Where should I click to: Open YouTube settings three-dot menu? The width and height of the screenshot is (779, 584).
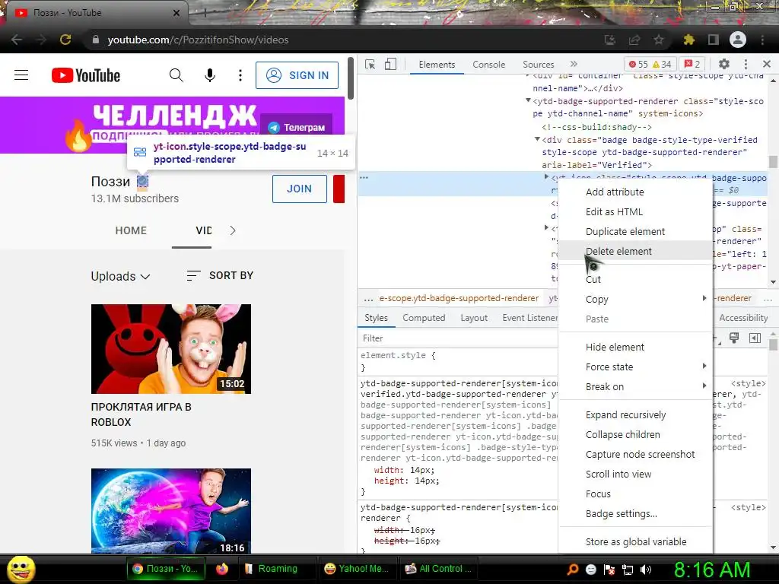coord(240,75)
